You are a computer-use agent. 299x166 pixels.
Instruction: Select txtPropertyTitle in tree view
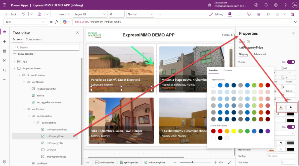(x=55, y=143)
